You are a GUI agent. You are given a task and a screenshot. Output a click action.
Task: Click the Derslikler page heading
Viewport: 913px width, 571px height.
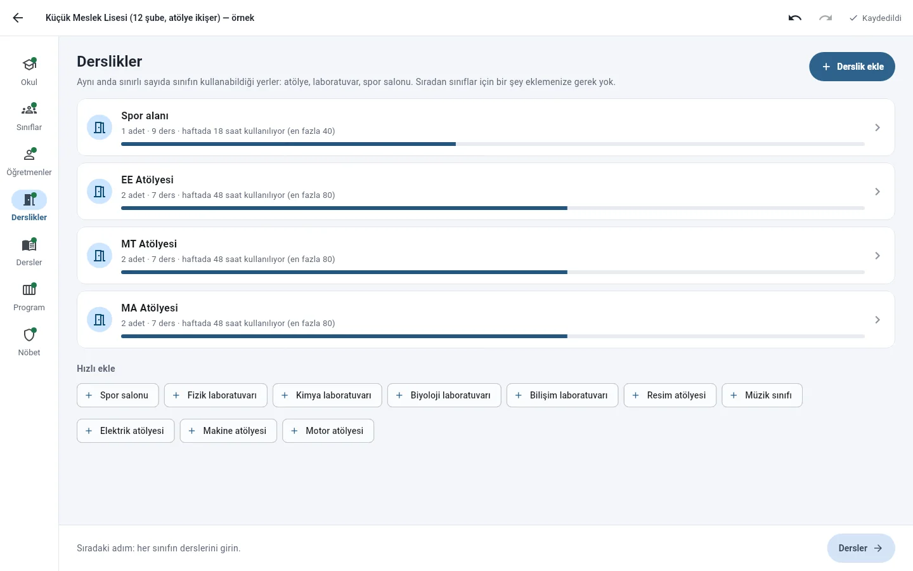[109, 62]
